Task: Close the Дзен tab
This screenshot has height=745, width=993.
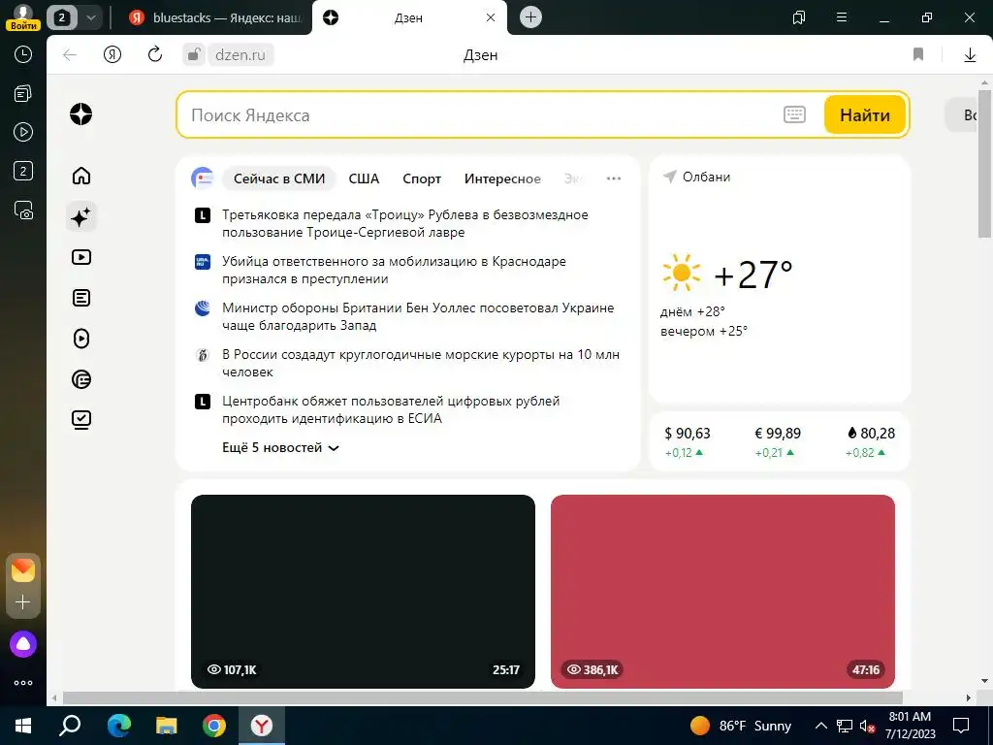Action: coord(491,17)
